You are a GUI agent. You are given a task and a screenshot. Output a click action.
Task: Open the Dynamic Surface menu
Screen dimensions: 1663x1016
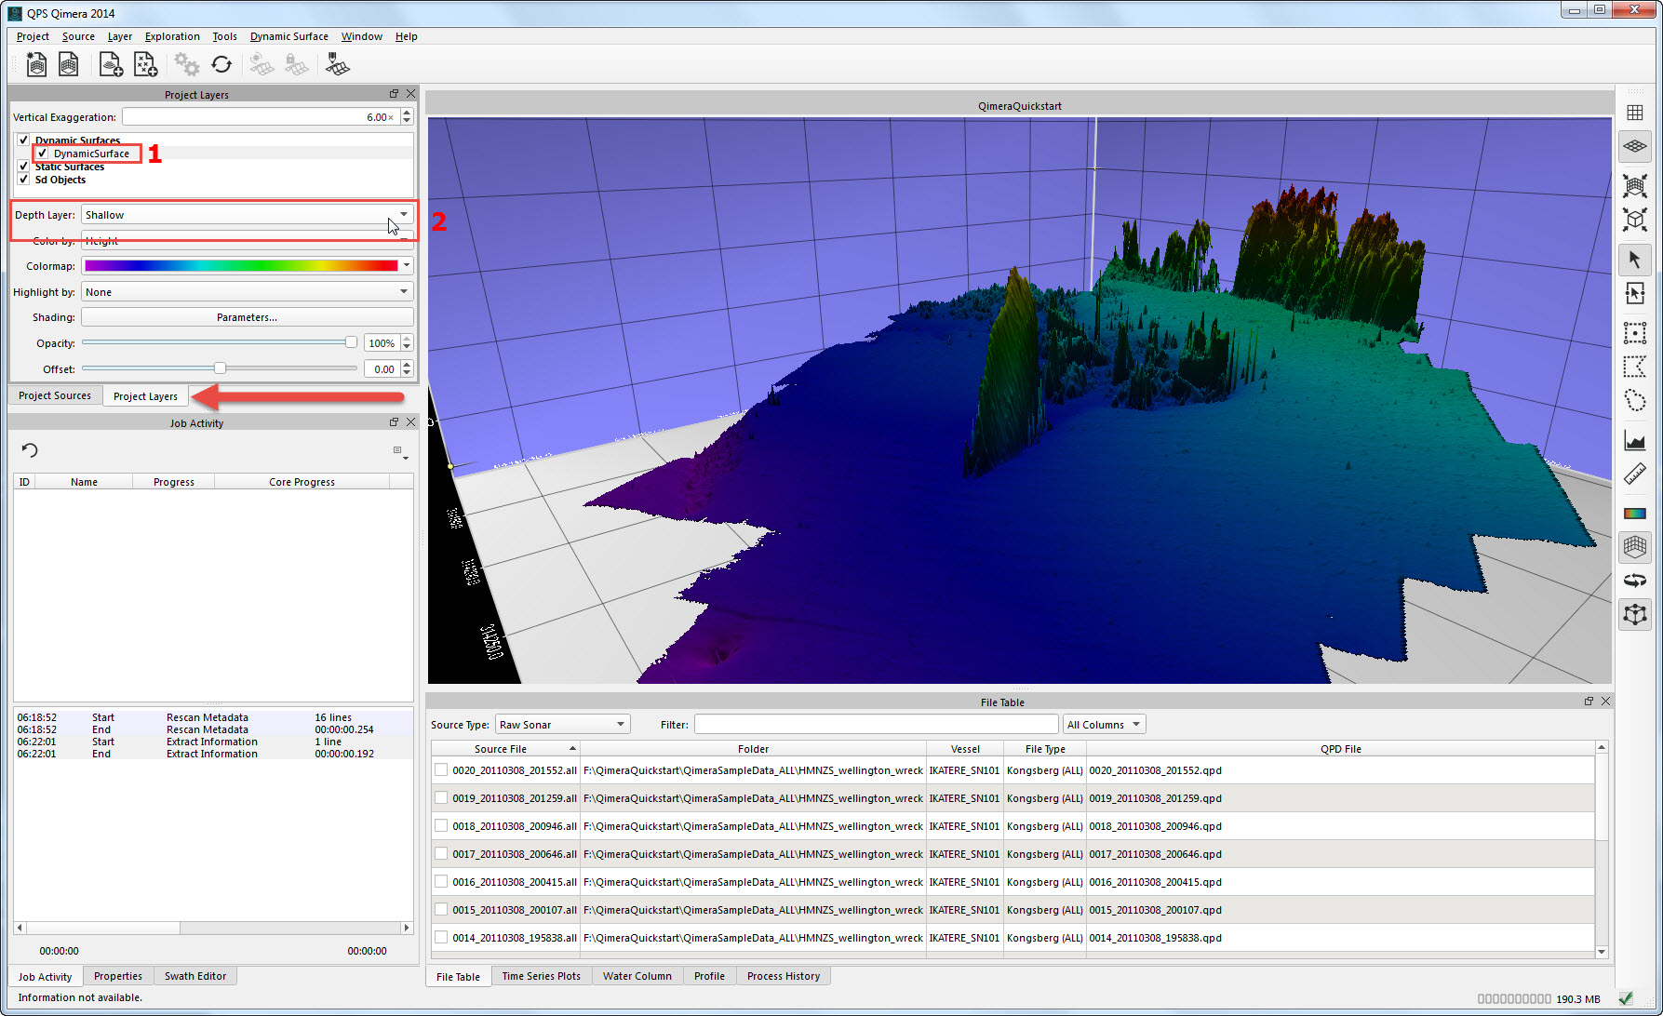tap(288, 36)
